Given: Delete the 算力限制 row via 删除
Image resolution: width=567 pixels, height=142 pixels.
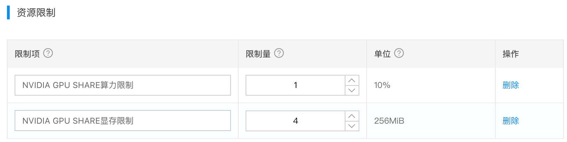Looking at the screenshot, I should 511,85.
